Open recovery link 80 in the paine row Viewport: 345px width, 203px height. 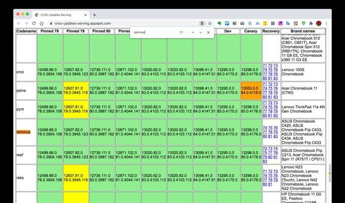[265, 97]
